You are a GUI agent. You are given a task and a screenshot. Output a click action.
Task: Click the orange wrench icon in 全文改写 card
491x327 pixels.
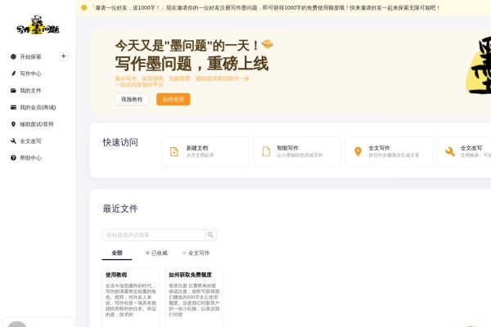[x=450, y=151]
